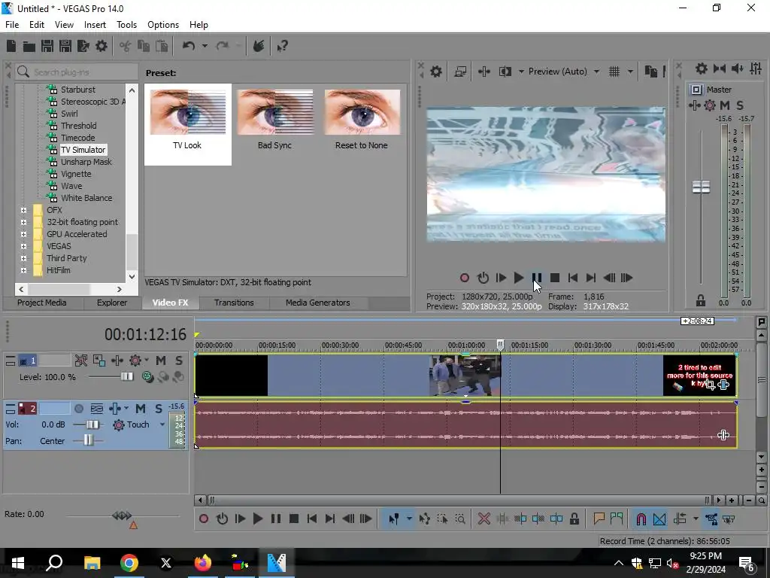Image resolution: width=770 pixels, height=578 pixels.
Task: Click the What's This help icon
Action: (283, 46)
